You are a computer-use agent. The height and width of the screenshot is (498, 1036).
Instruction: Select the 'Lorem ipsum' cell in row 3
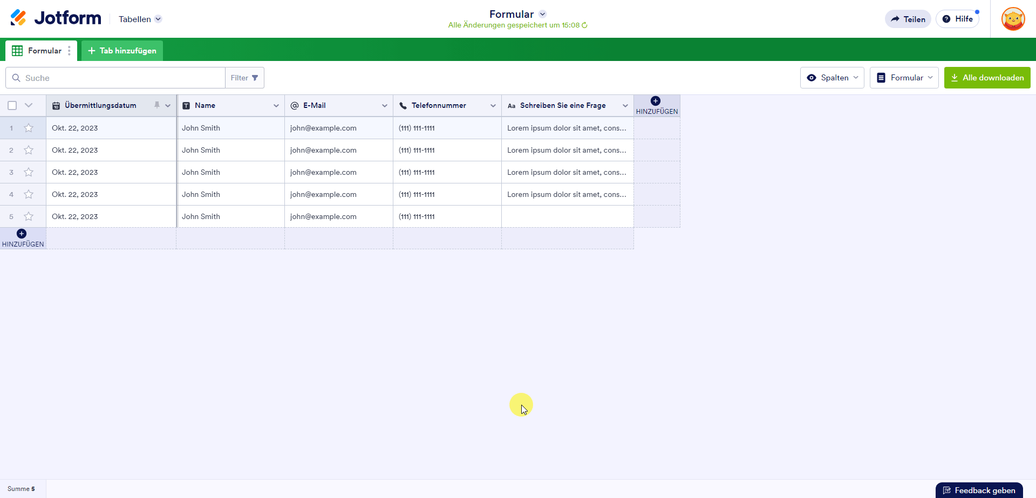[x=568, y=172]
